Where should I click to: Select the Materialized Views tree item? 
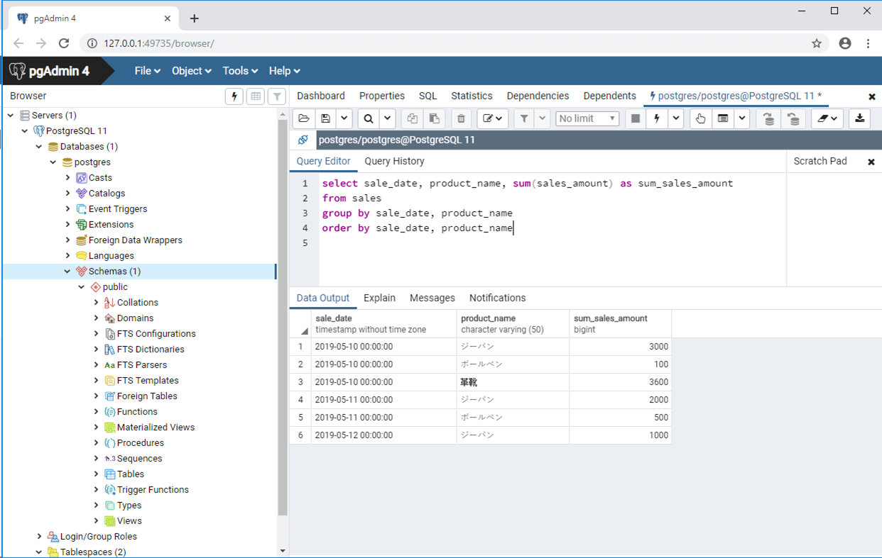point(156,427)
